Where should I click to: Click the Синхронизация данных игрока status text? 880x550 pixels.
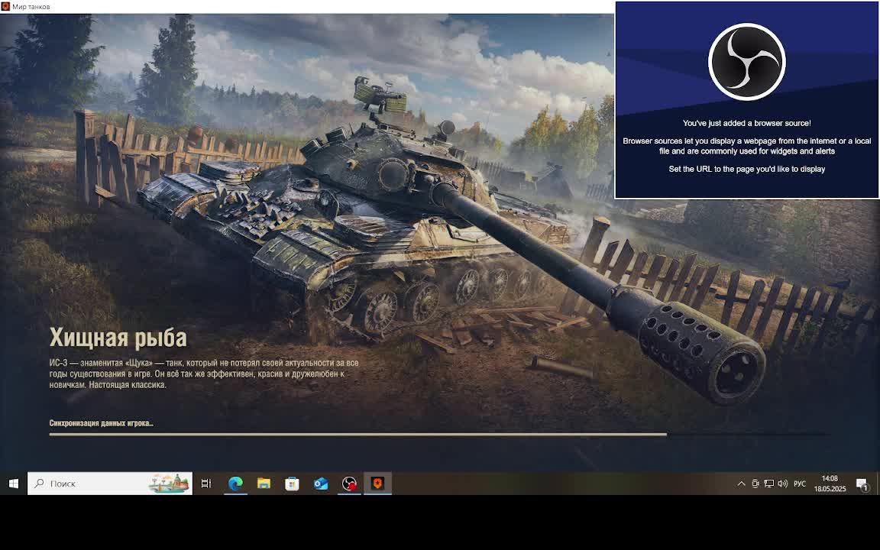pos(101,423)
